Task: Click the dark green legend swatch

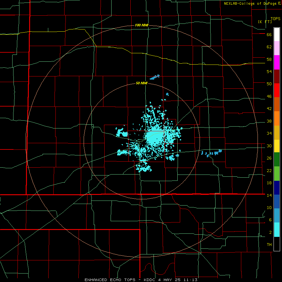Action: point(277,159)
